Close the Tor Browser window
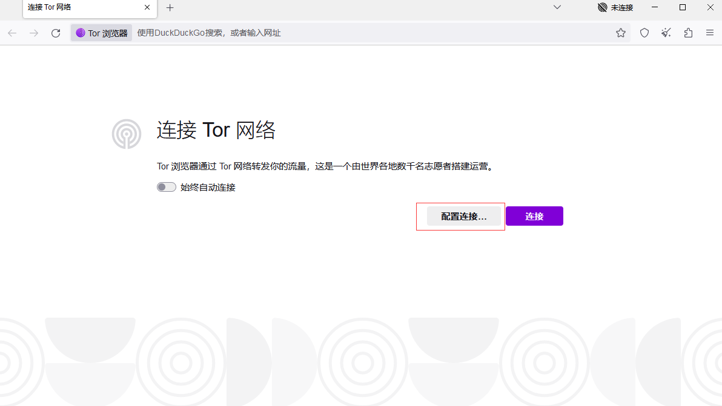 (710, 7)
